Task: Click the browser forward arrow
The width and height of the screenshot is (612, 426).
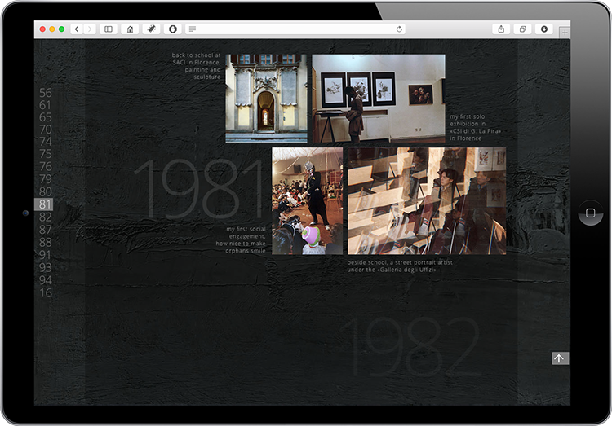Action: point(90,29)
